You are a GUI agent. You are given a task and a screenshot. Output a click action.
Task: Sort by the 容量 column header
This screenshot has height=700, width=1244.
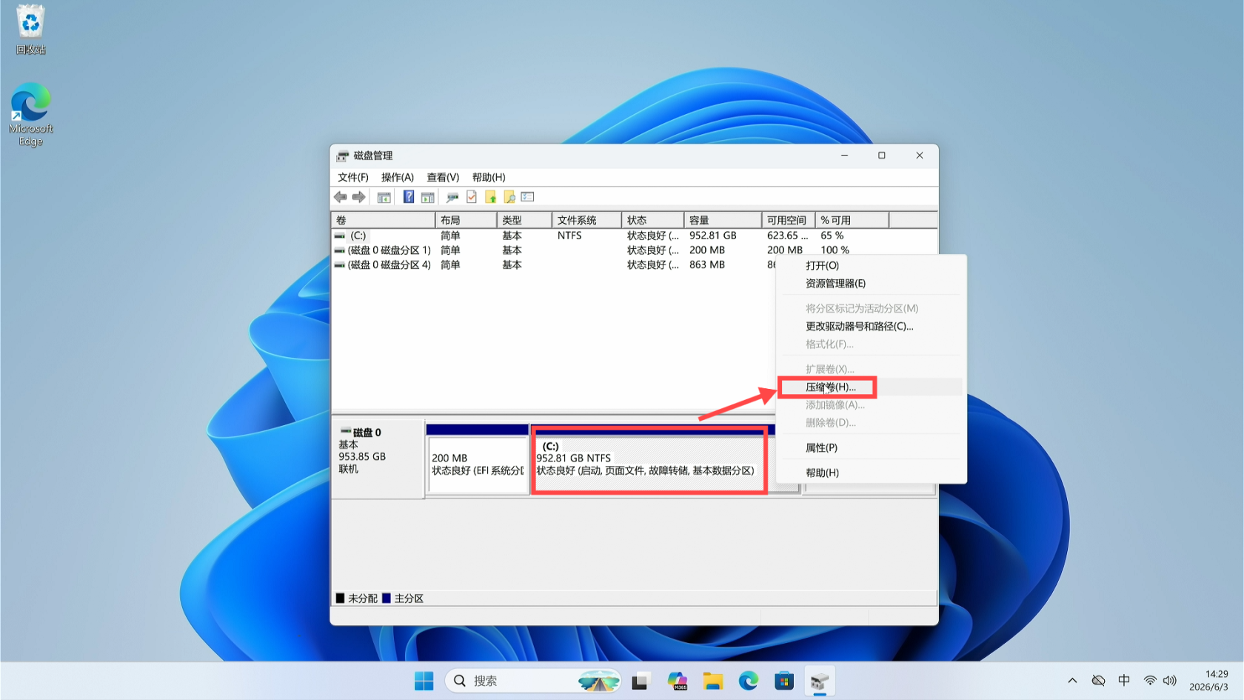point(723,220)
